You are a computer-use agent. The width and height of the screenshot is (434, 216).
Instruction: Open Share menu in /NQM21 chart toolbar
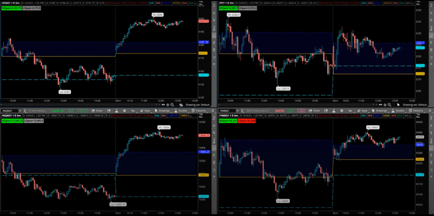click(x=97, y=111)
